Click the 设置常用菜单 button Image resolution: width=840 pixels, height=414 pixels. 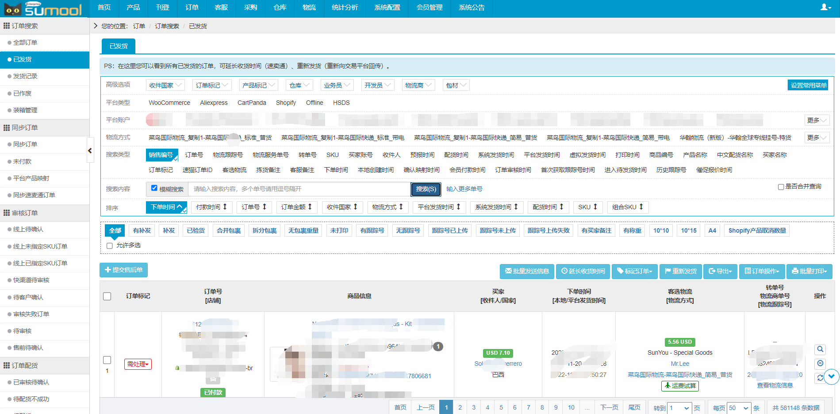(808, 84)
